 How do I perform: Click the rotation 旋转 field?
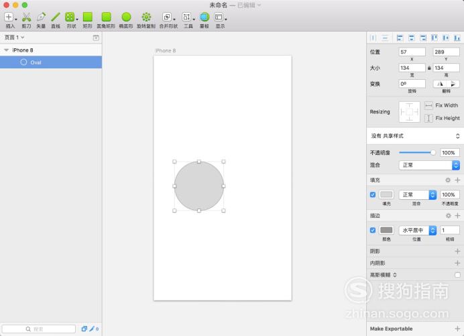point(412,84)
